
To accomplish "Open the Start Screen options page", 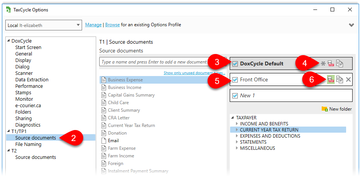I will pos(28,47).
